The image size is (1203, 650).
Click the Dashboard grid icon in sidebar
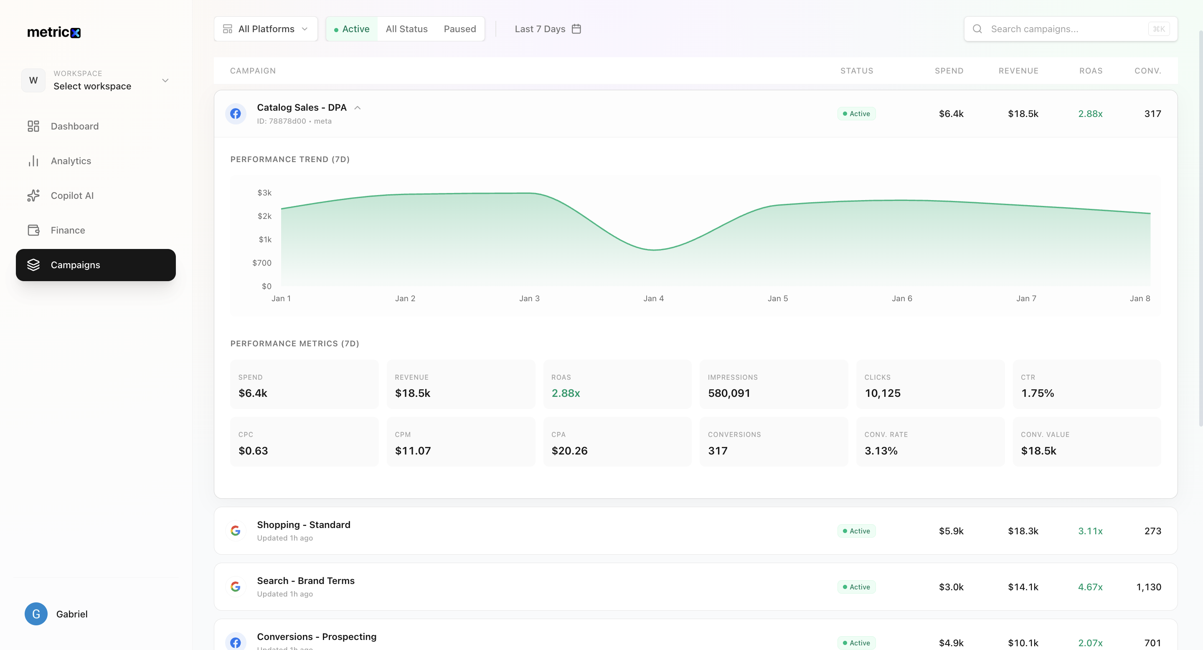[33, 126]
